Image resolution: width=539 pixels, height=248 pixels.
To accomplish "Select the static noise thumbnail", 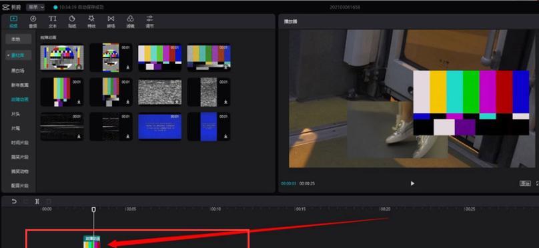I will pos(160,92).
